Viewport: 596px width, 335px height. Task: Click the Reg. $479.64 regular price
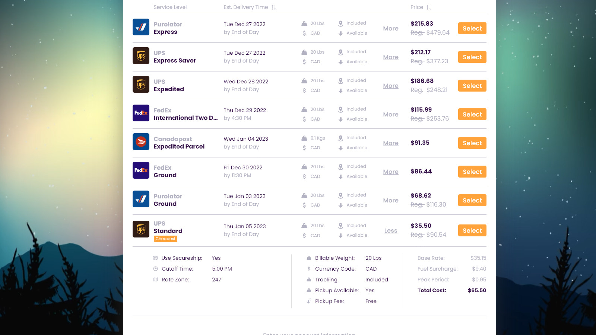(x=430, y=33)
